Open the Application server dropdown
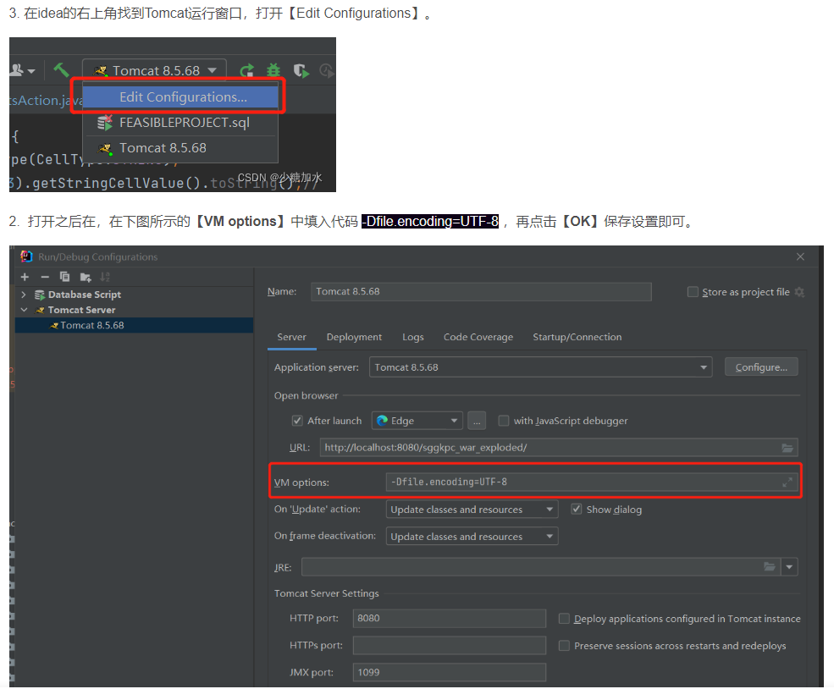834x689 pixels. coord(541,367)
